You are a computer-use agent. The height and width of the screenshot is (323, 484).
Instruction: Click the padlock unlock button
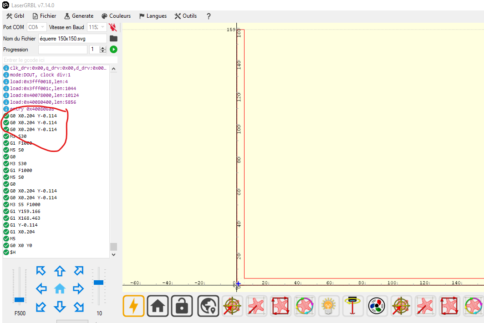click(x=182, y=306)
